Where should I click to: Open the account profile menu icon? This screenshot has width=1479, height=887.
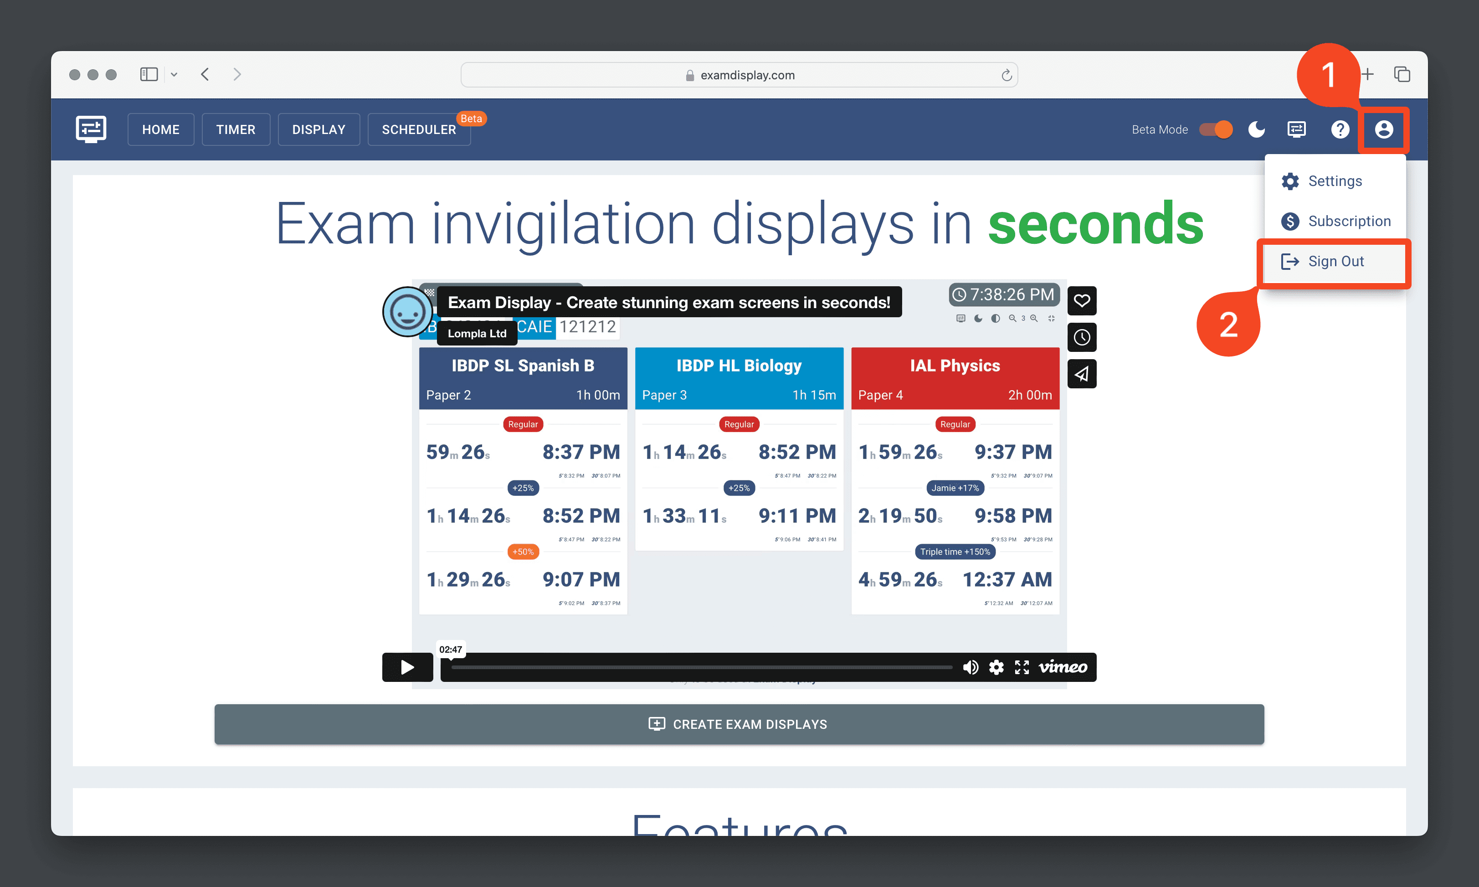pyautogui.click(x=1383, y=130)
